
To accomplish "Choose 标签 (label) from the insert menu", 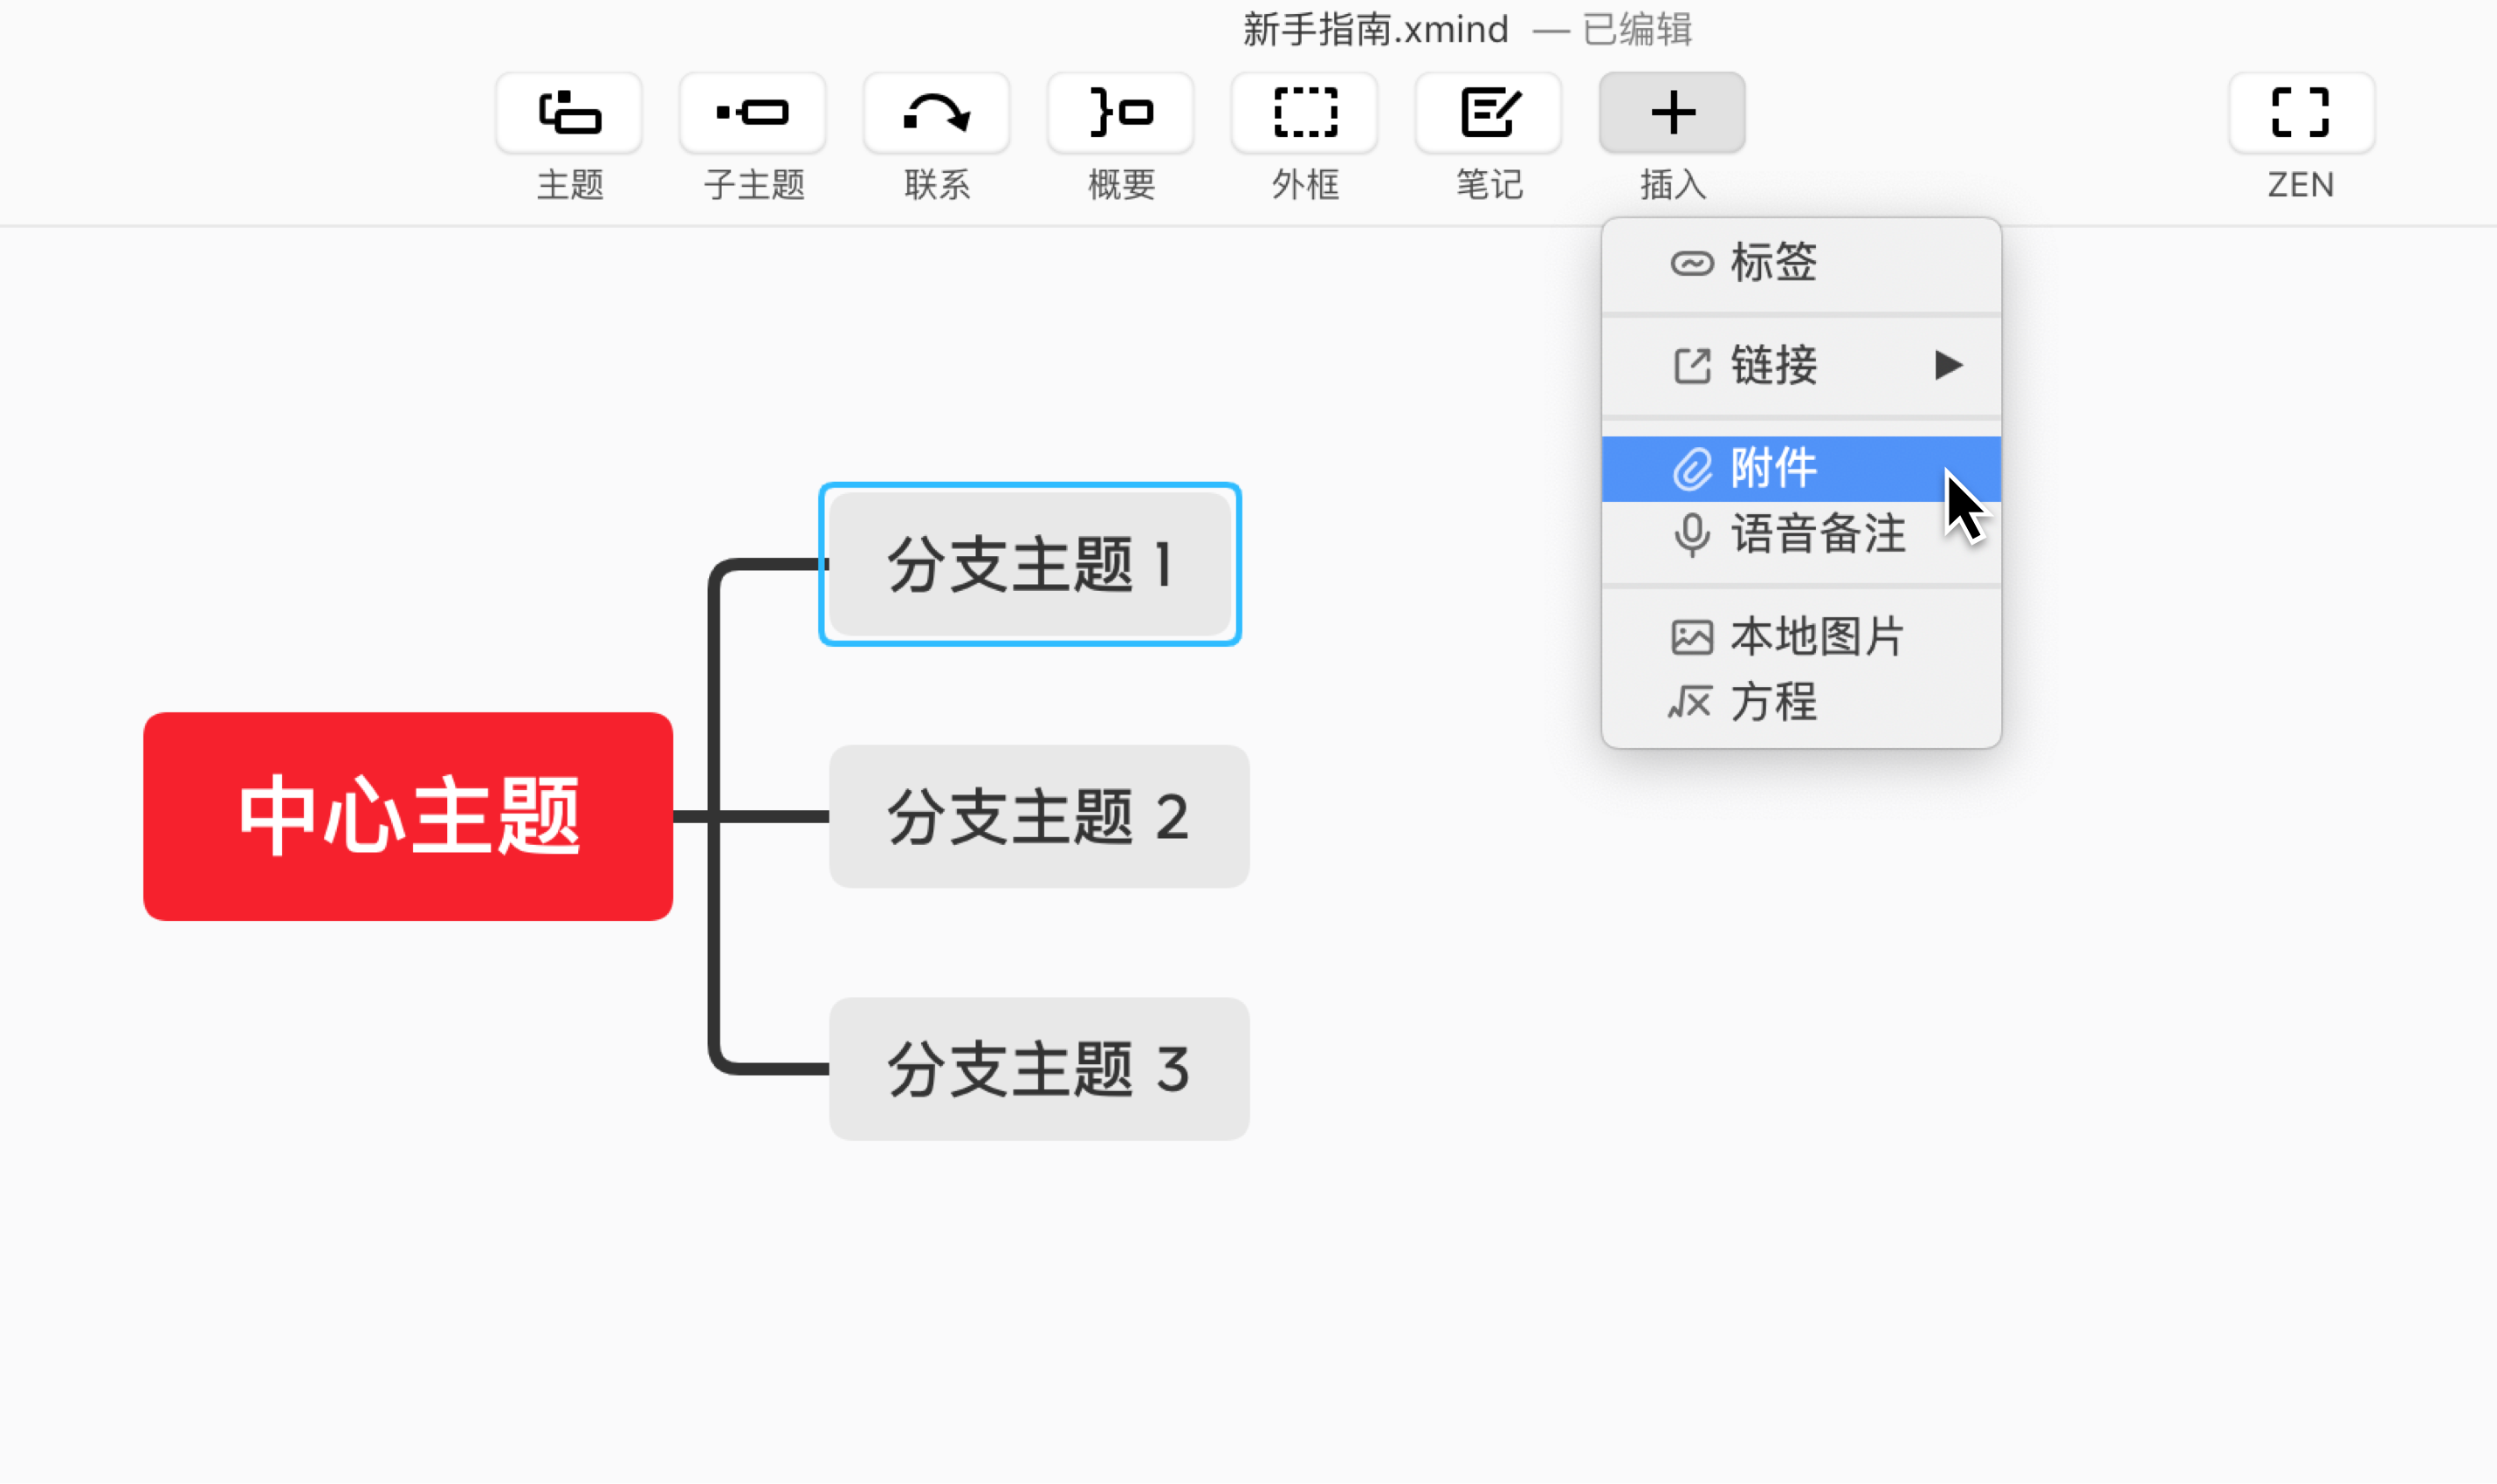I will [1773, 263].
